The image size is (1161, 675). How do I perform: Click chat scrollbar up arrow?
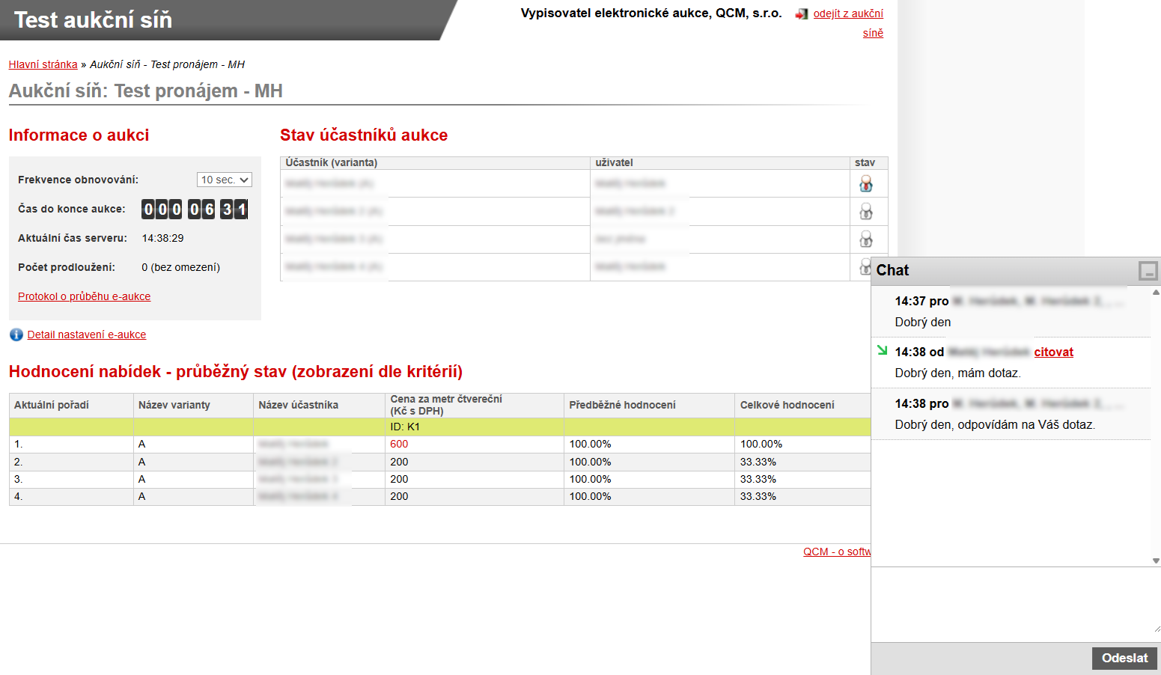tap(1156, 293)
